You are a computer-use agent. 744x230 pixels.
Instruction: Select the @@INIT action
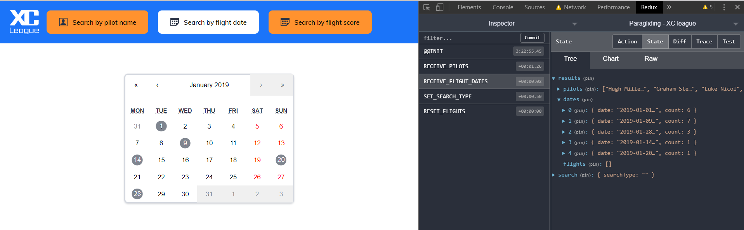(x=484, y=51)
